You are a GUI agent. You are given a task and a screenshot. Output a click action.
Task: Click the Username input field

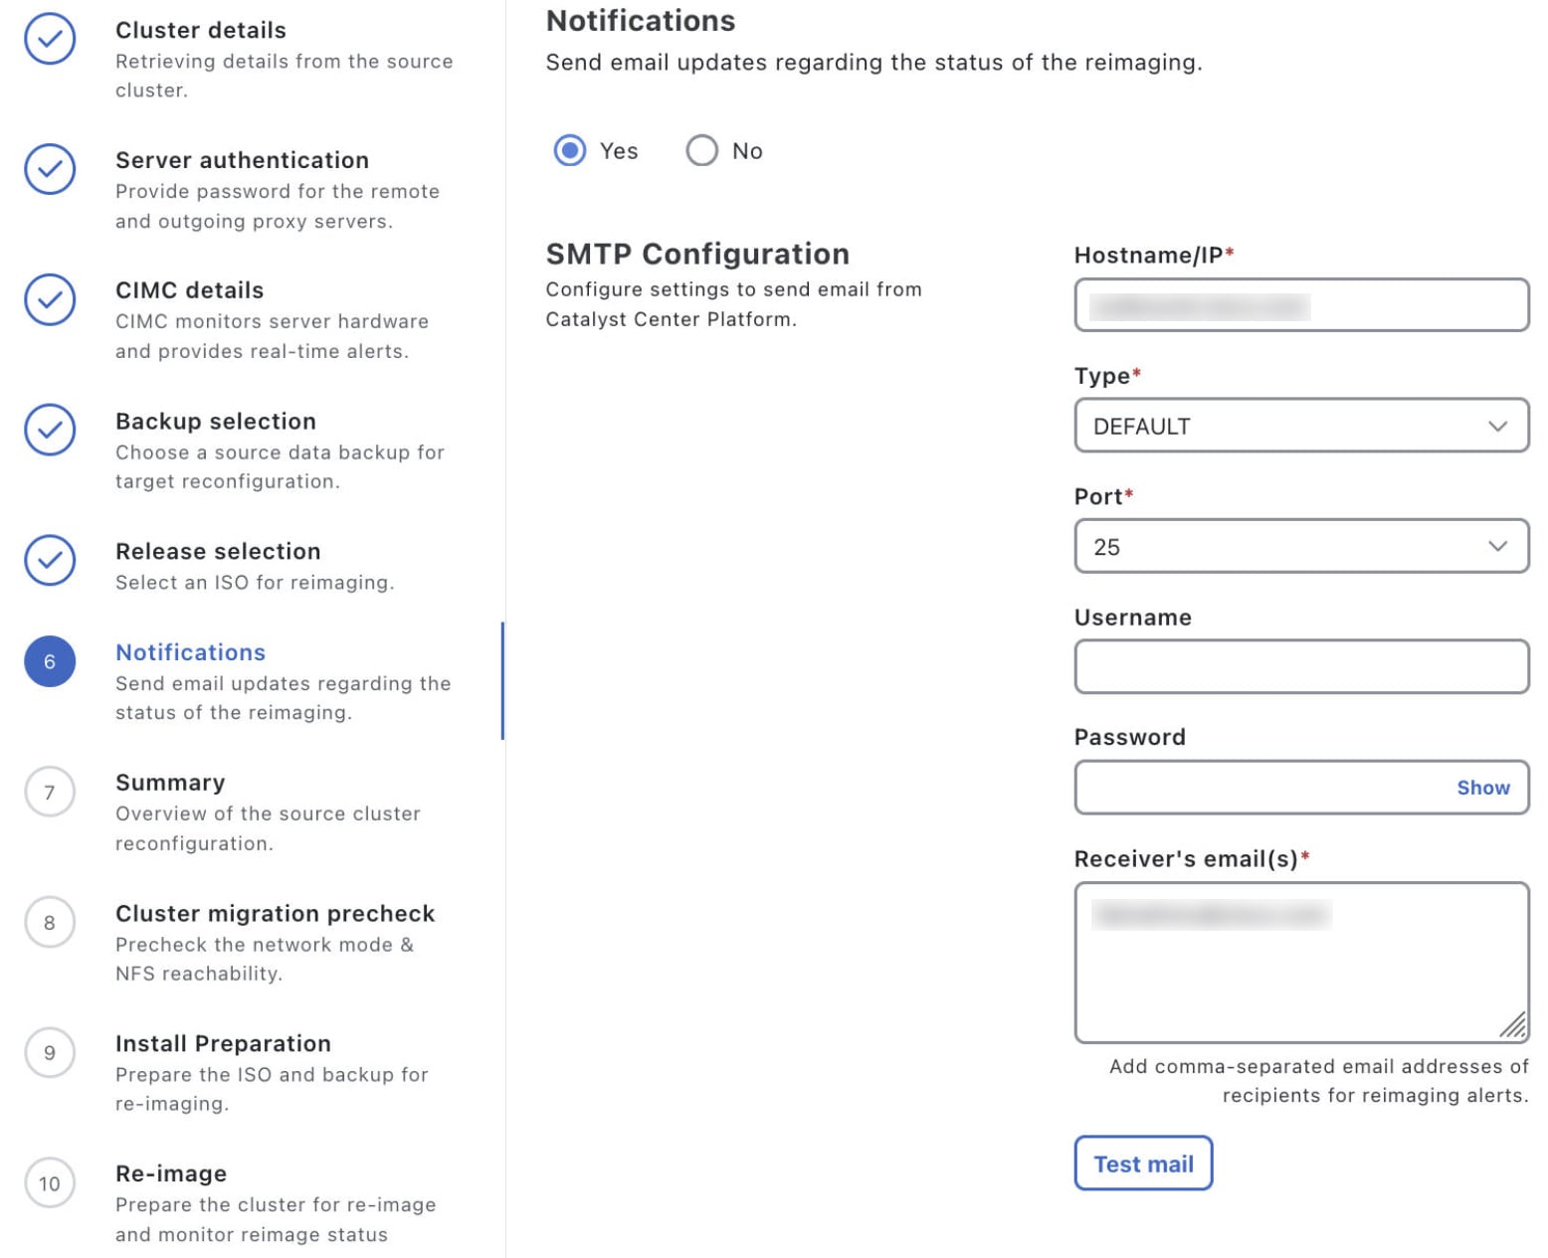click(x=1301, y=666)
